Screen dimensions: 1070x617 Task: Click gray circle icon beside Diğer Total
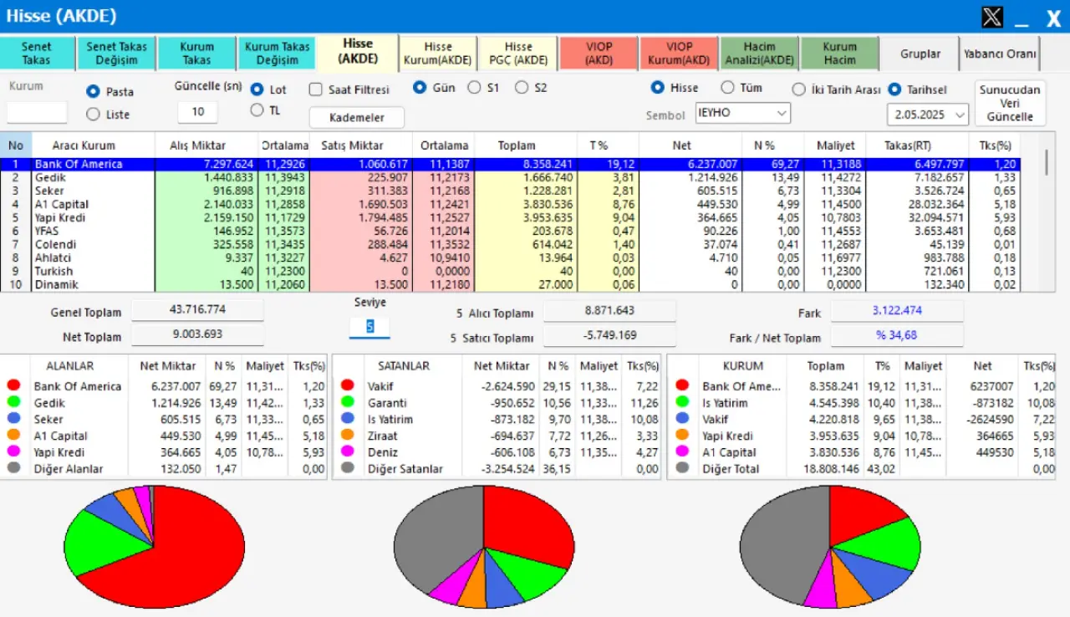point(682,468)
